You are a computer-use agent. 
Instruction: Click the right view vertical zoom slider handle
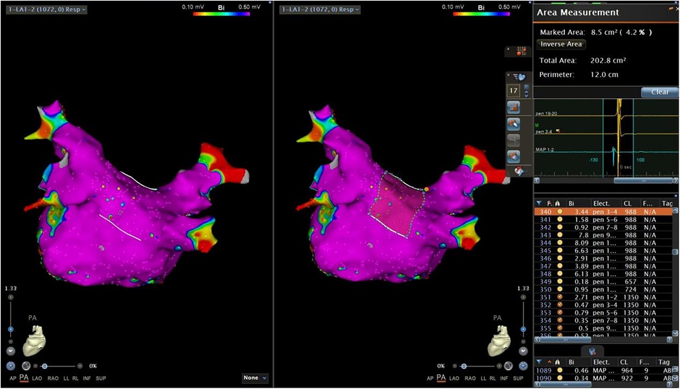(x=523, y=329)
